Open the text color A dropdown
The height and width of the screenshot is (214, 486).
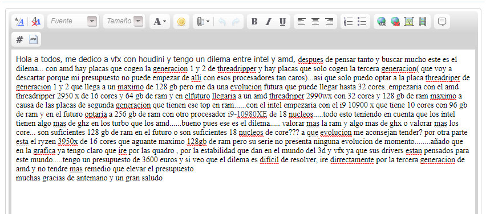click(160, 22)
